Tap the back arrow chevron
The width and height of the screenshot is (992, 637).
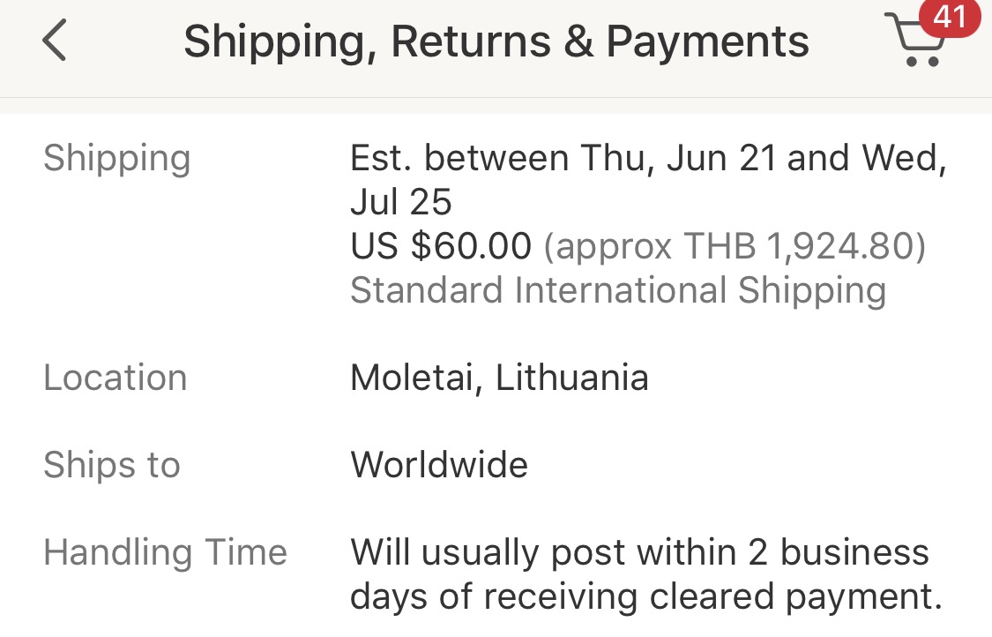[55, 41]
